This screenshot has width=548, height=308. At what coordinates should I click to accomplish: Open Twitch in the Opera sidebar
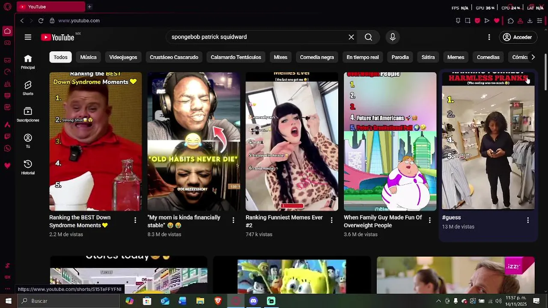pyautogui.click(x=7, y=136)
